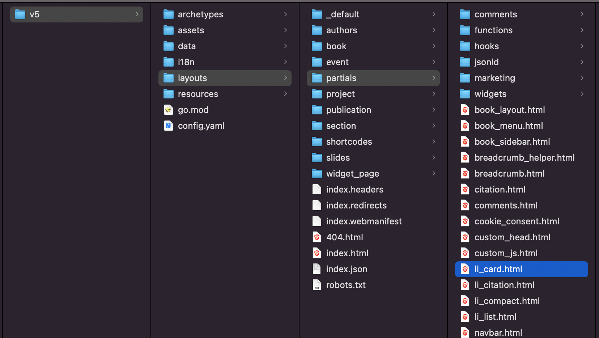The height and width of the screenshot is (338, 599).
Task: Click the index.headers blank file icon
Action: (317, 189)
